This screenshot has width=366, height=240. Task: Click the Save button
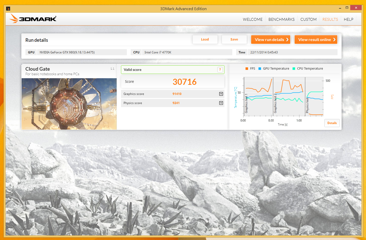tap(234, 39)
